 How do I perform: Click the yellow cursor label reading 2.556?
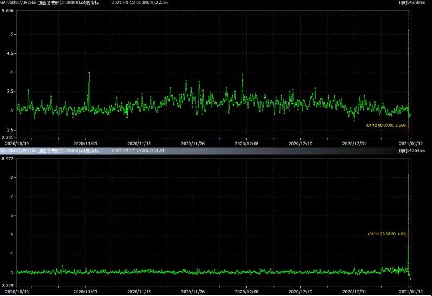coord(385,125)
